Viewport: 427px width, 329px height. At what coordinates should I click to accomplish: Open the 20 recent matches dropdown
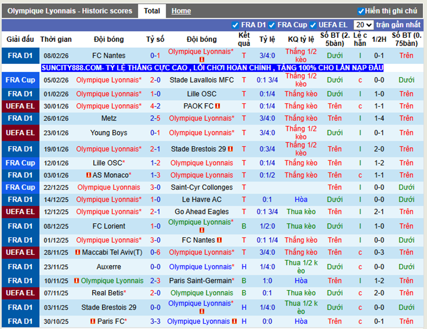coord(363,25)
